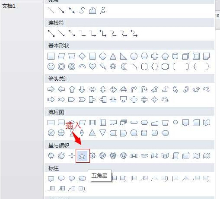Choose the 16-point star shape
The width and height of the screenshot is (220, 199).
[x=103, y=156]
